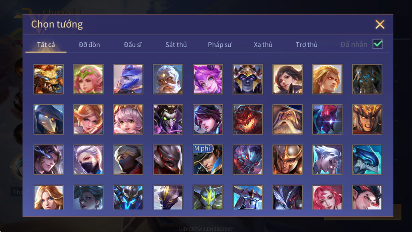Close the 'Chọn tướng' dialog
Image resolution: width=412 pixels, height=232 pixels.
click(x=380, y=24)
